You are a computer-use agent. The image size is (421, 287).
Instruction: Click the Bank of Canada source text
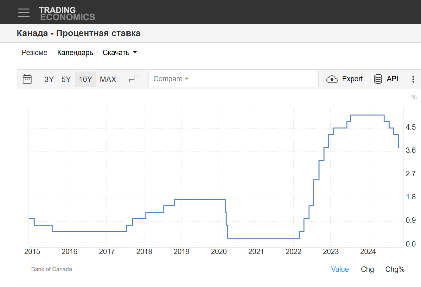click(52, 269)
